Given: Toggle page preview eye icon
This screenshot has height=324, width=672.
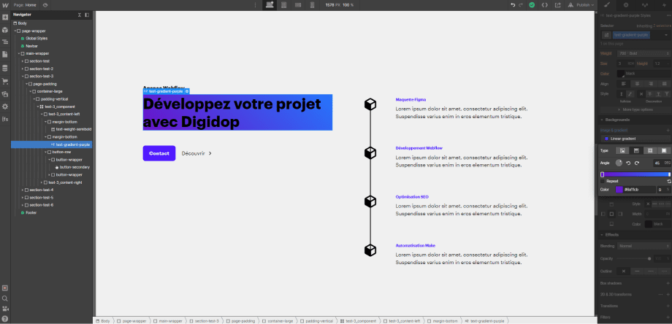Looking at the screenshot, I should pyautogui.click(x=45, y=5).
